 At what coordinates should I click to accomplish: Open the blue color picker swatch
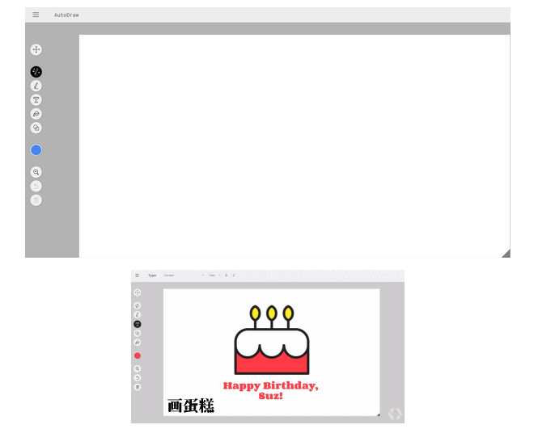(x=36, y=150)
